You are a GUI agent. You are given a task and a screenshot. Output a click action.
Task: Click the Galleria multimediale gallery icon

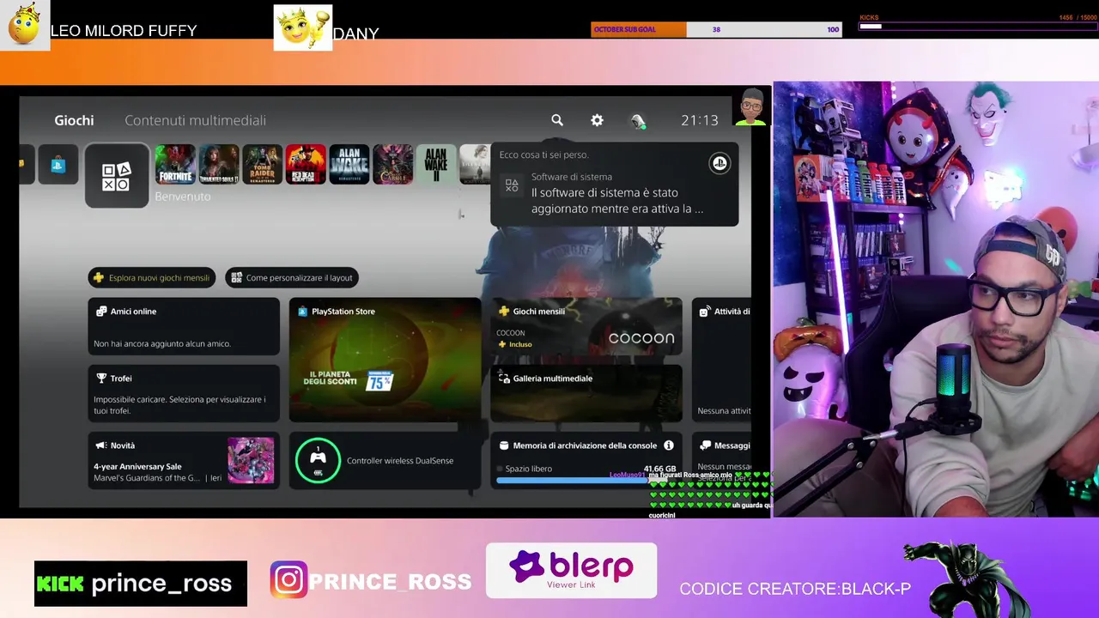point(504,379)
